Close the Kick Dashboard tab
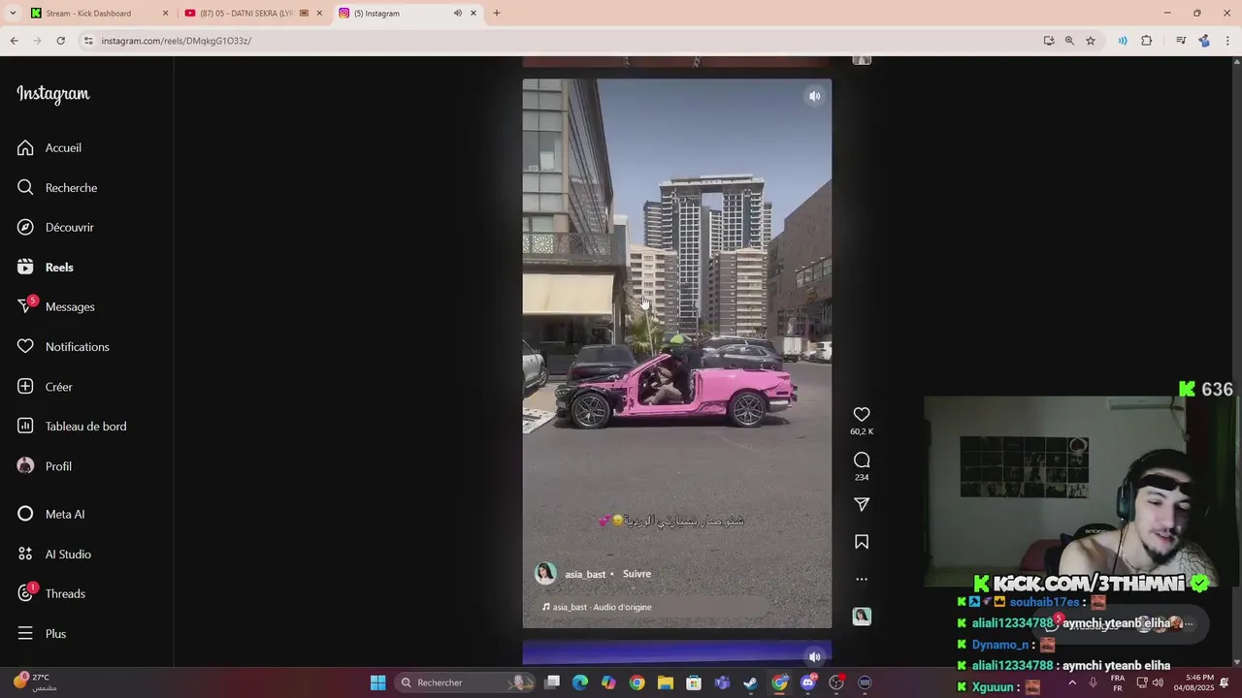Screen dimensions: 1242x698 coord(165,14)
